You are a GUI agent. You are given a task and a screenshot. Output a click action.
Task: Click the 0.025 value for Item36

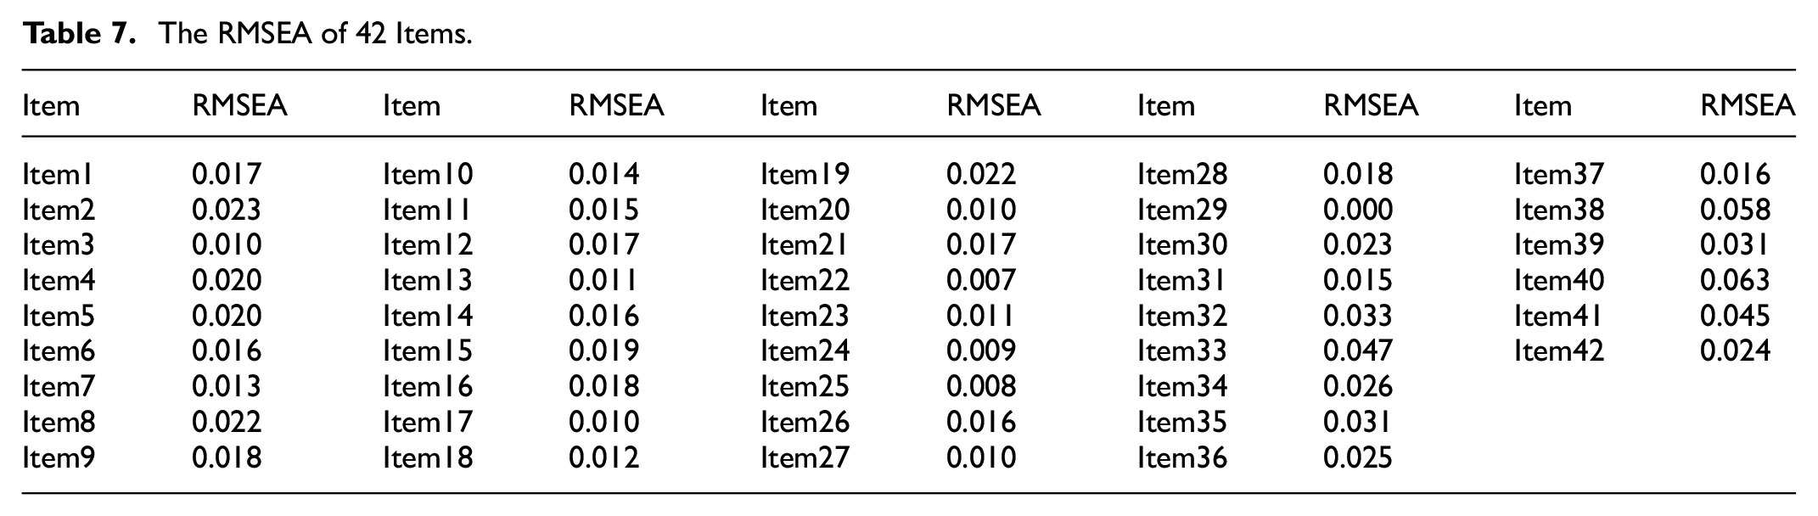(x=1358, y=457)
